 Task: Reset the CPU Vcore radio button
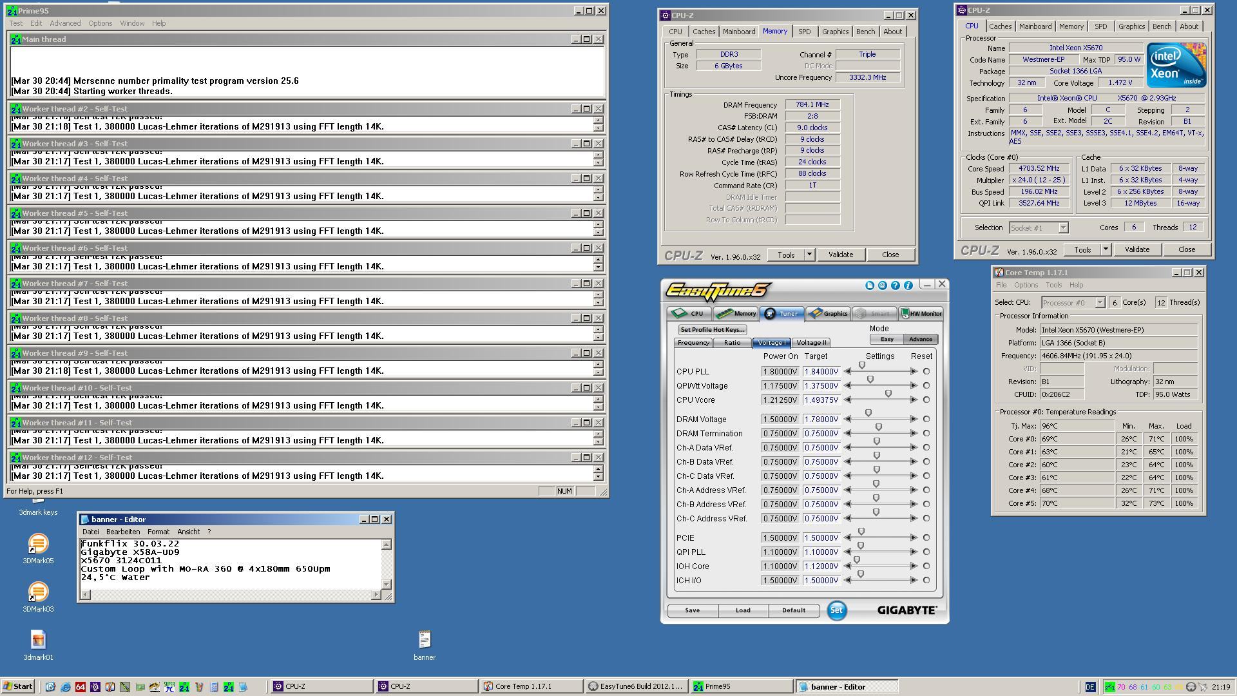point(926,400)
